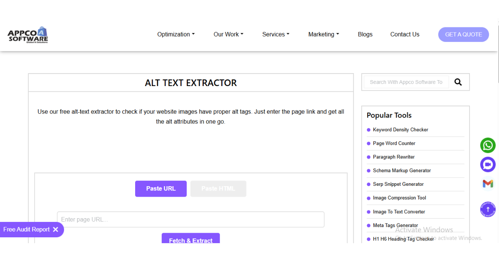The image size is (499, 261).
Task: Click the purple video chat icon
Action: tap(488, 165)
